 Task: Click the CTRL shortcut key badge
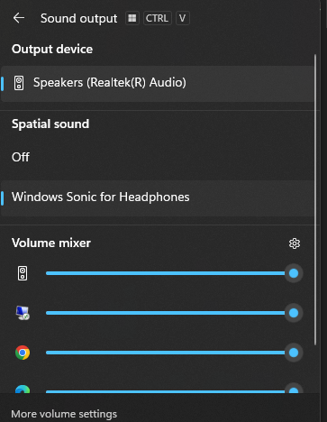coord(158,18)
